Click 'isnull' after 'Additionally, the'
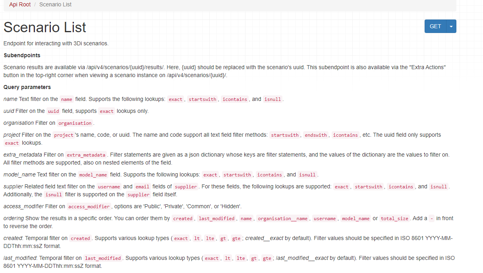Screen dimensions: 483x273 coord(54,195)
